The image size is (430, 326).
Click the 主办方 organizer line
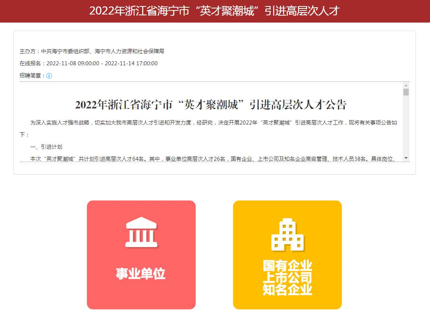[92, 52]
